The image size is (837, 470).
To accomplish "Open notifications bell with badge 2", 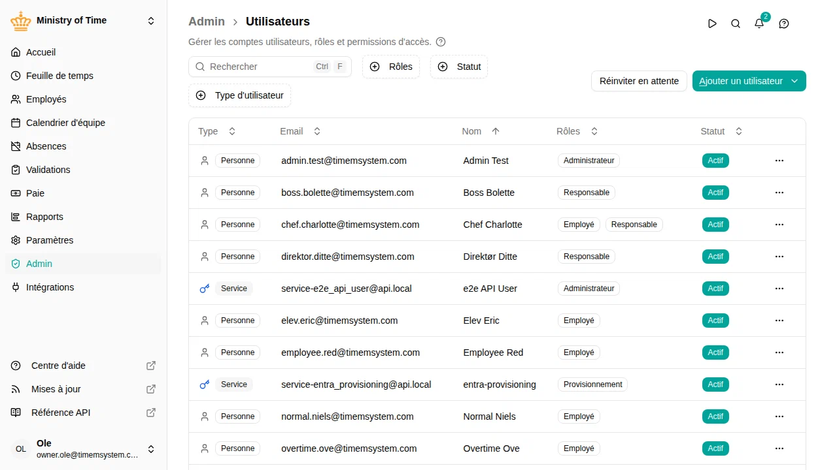I will click(x=759, y=23).
